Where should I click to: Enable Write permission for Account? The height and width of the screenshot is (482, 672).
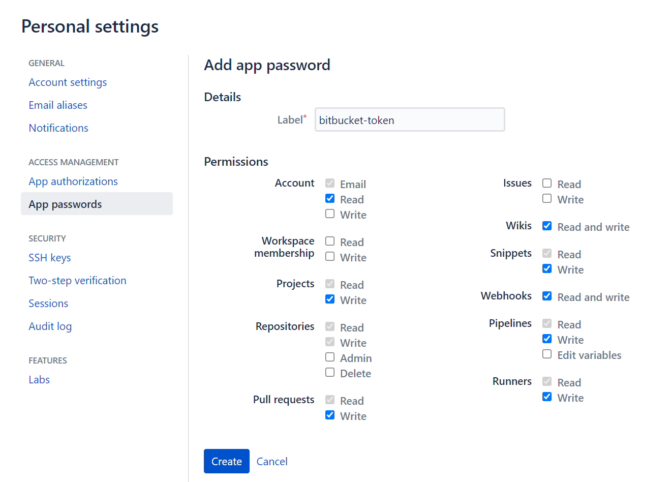pyautogui.click(x=330, y=214)
